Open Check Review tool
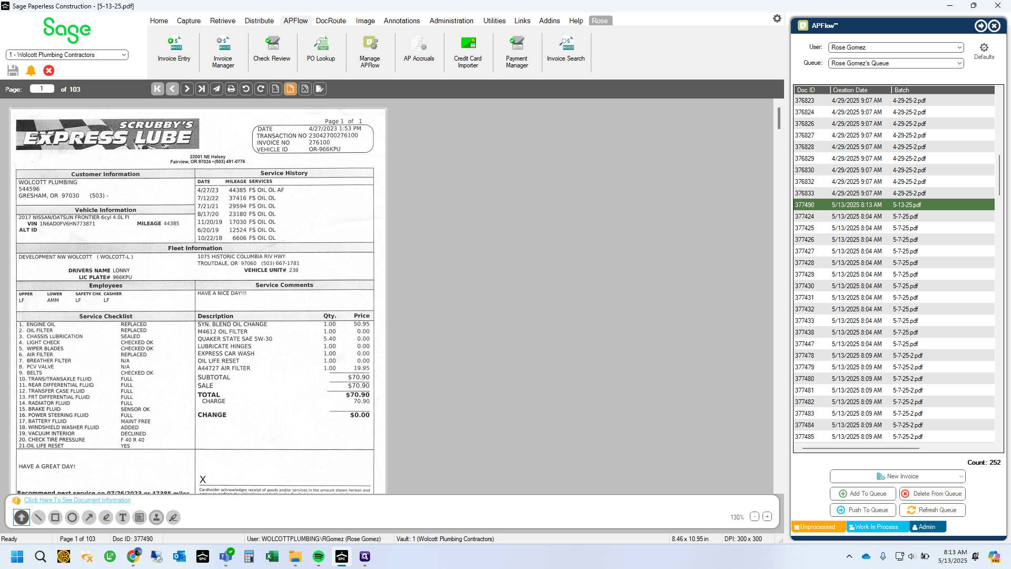The image size is (1011, 569). (x=272, y=50)
